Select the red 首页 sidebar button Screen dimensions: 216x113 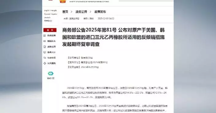50,30
